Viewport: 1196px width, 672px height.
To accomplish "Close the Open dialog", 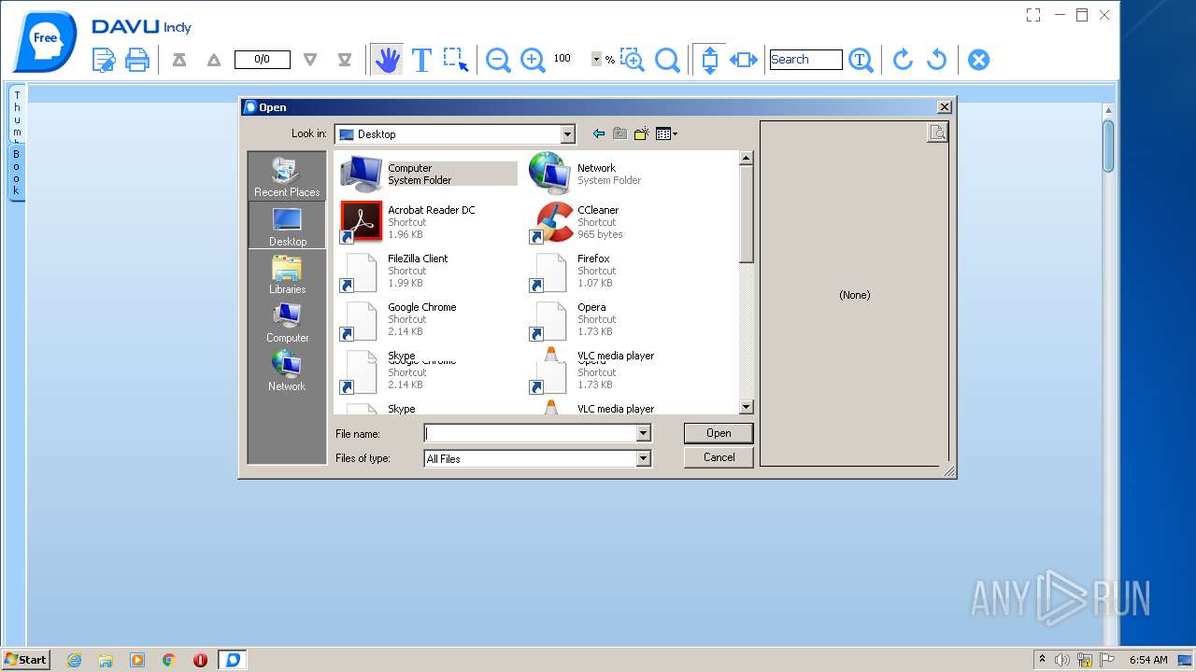I will point(944,107).
